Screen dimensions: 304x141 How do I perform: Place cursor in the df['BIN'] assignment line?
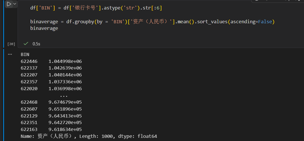(x=96, y=8)
